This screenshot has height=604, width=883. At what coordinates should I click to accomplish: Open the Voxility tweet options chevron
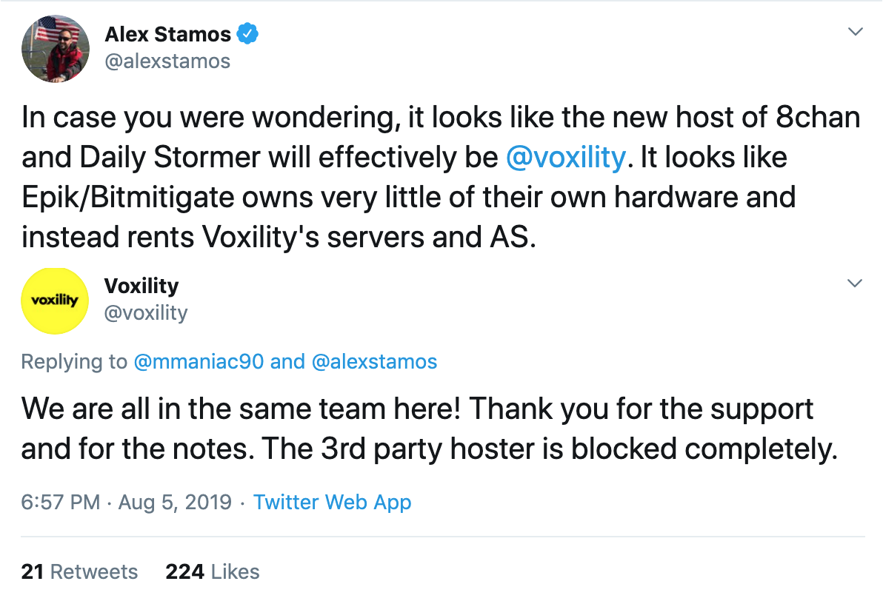856,283
